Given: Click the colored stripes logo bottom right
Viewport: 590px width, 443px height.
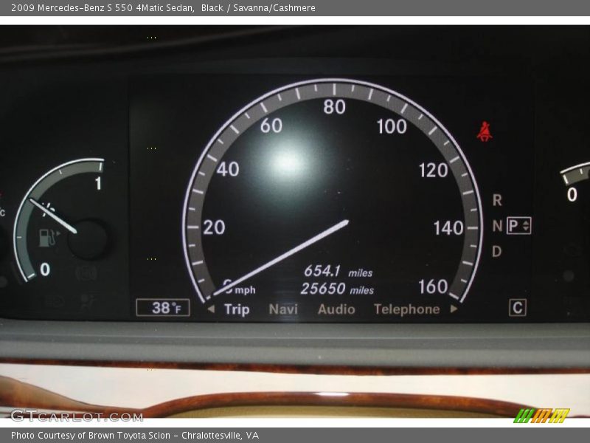Looking at the screenshot, I should click(541, 416).
